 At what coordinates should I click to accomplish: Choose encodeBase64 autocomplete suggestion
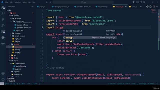click(x=89, y=34)
